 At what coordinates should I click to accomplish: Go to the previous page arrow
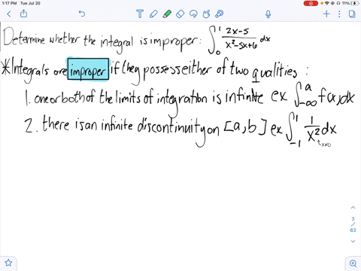point(353,208)
